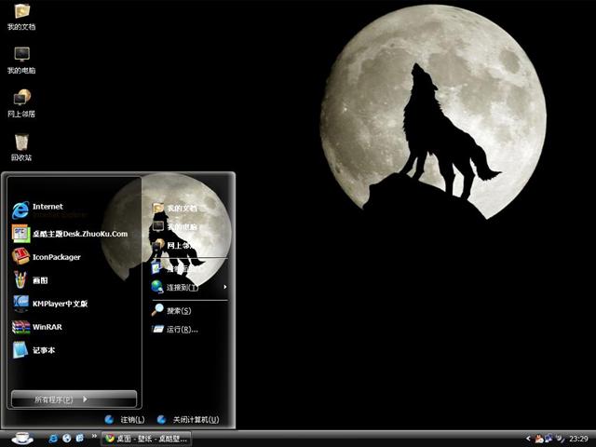Click 注销(L) log off button
596x447 pixels.
tap(125, 420)
